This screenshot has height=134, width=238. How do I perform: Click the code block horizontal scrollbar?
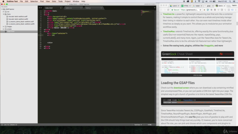tap(186, 106)
